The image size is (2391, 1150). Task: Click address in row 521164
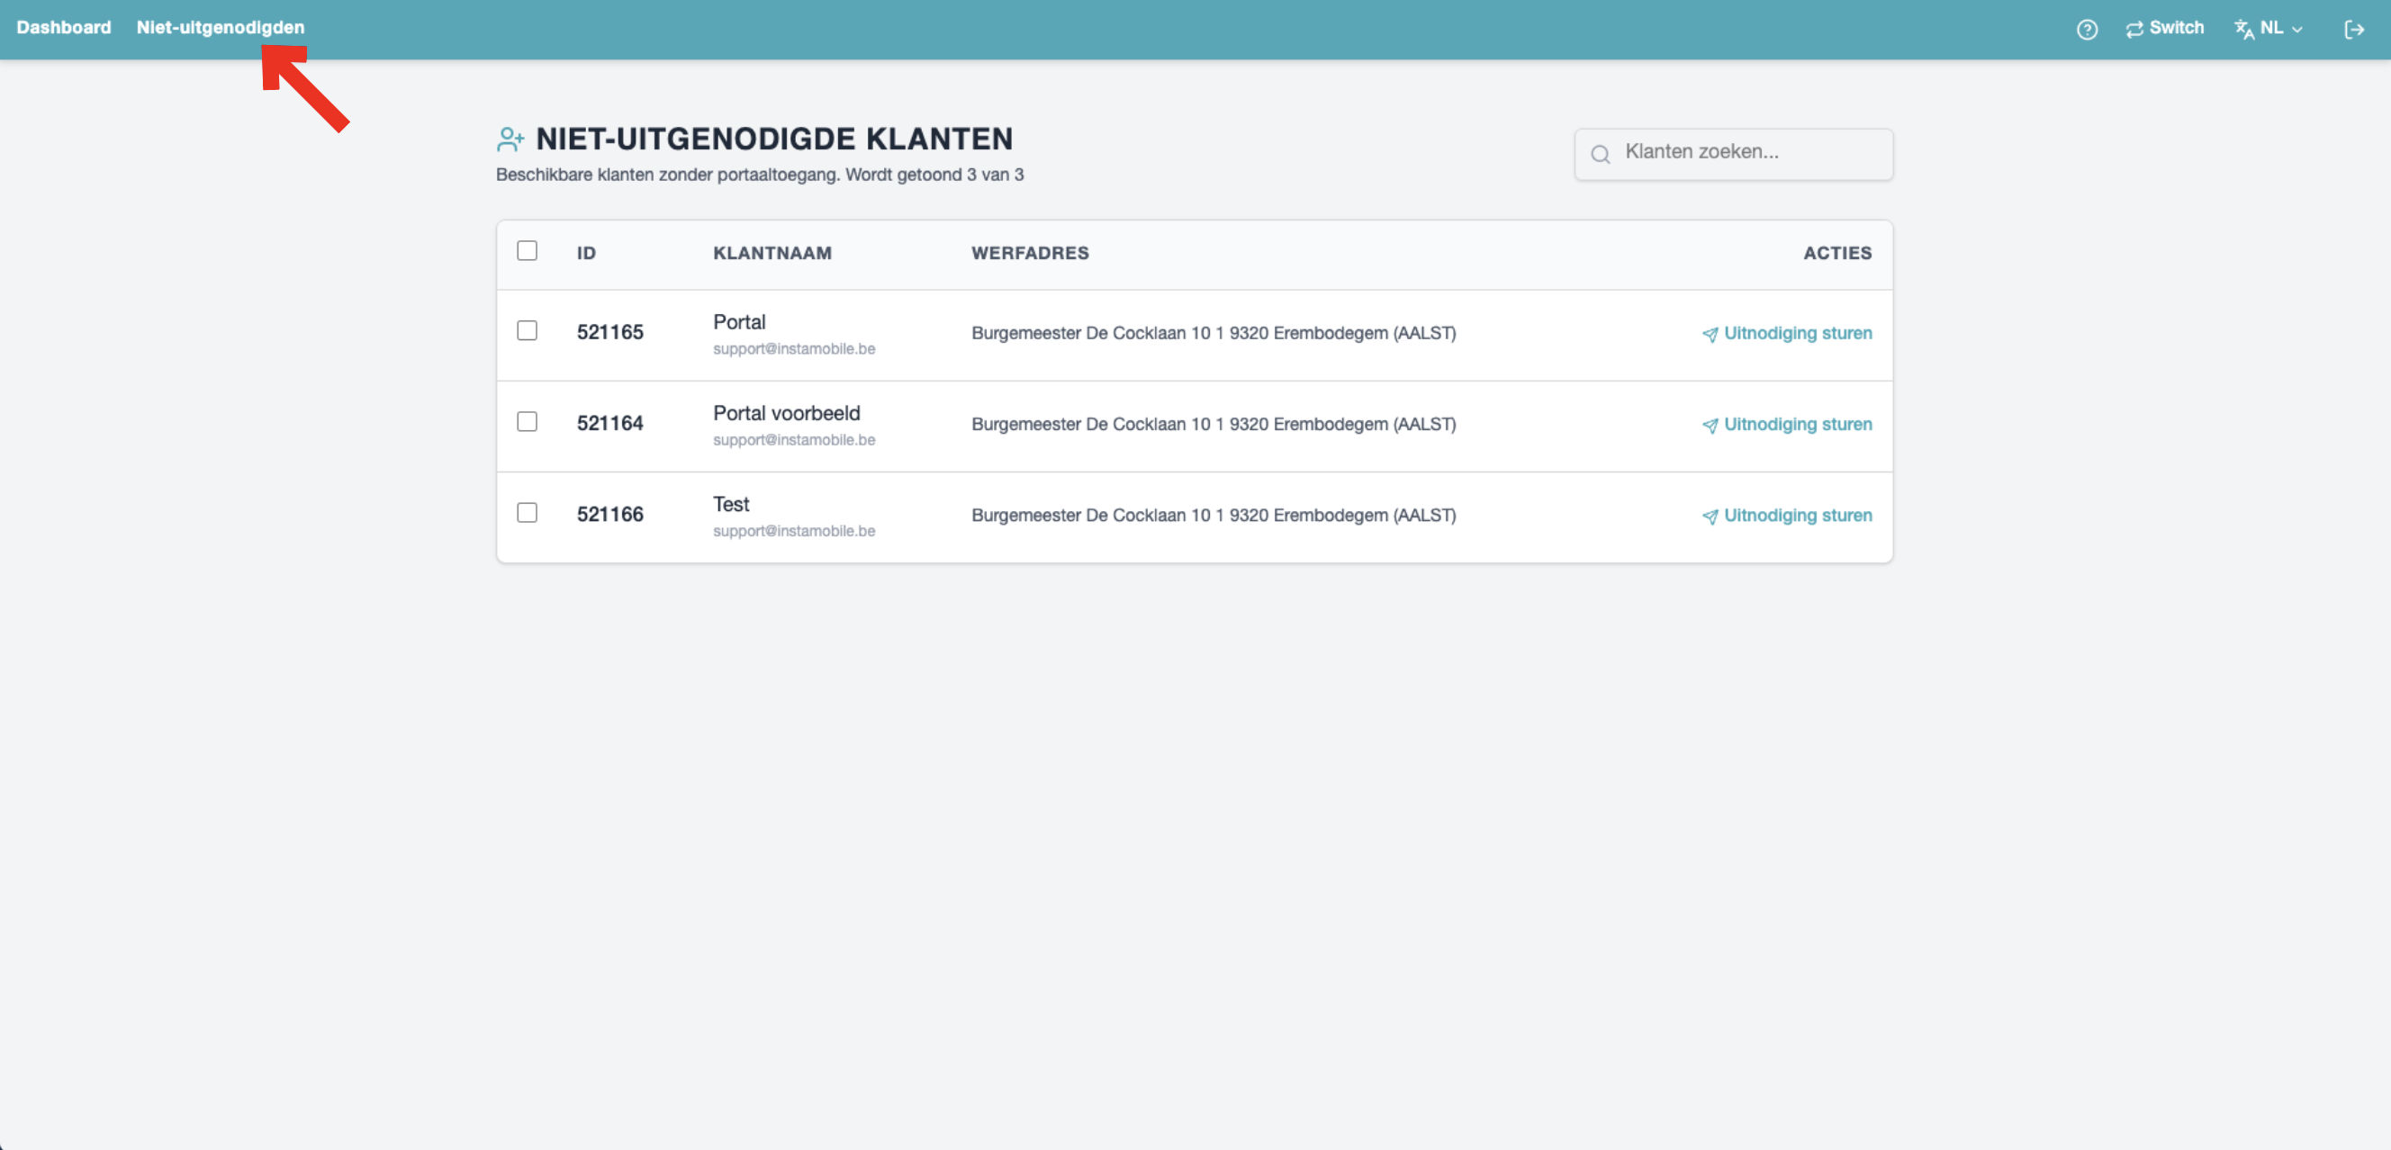point(1214,424)
